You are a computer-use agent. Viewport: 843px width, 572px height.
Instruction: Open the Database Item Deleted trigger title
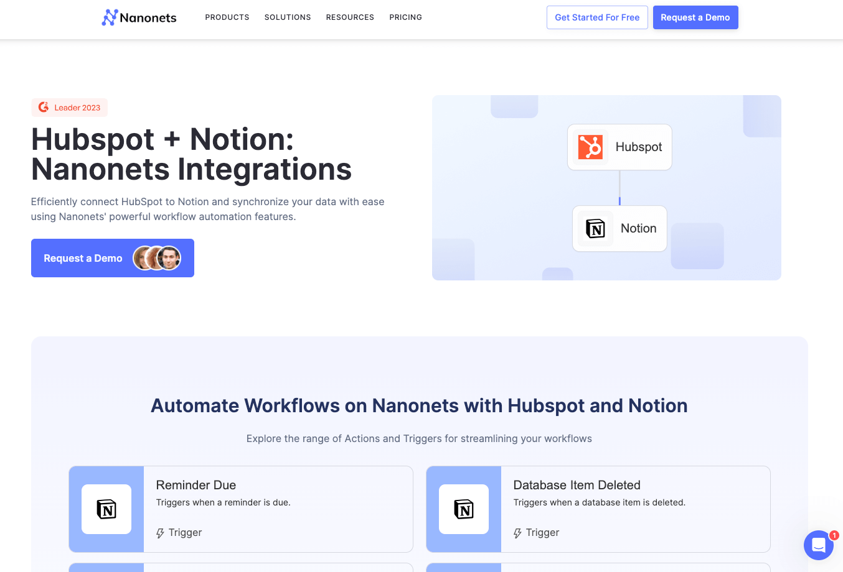(577, 485)
